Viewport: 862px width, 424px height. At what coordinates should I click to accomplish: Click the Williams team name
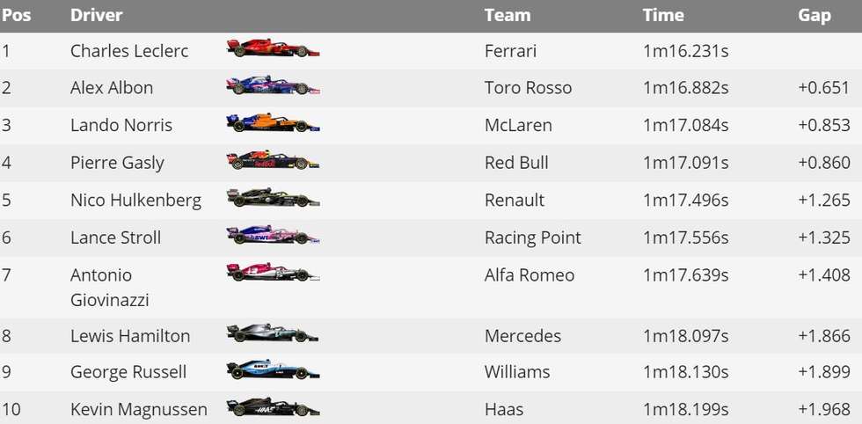click(x=517, y=372)
